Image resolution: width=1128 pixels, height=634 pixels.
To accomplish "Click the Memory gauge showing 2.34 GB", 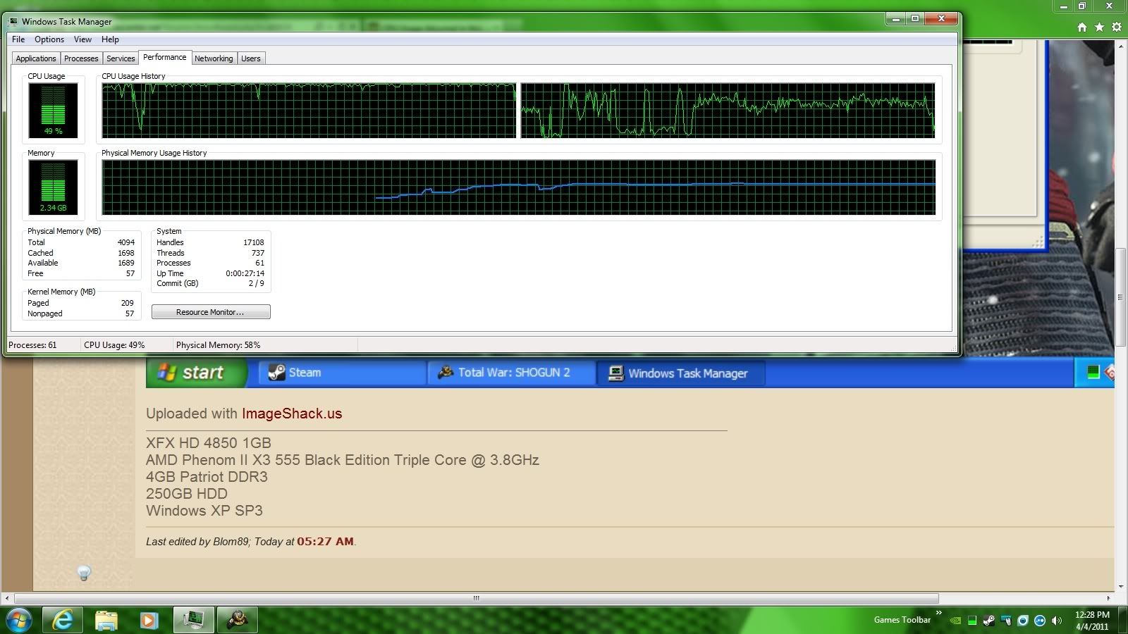I will pyautogui.click(x=54, y=187).
